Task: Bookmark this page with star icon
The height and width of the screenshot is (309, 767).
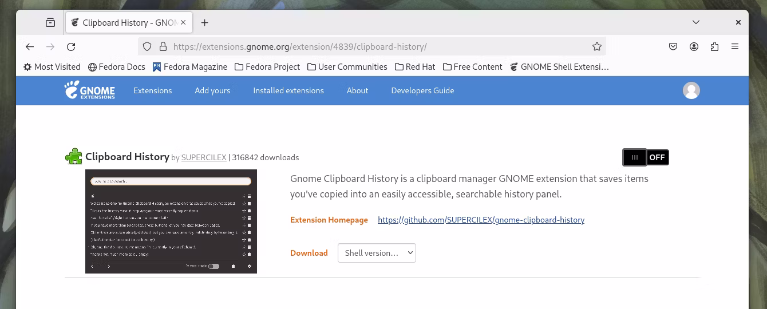Action: click(x=597, y=47)
